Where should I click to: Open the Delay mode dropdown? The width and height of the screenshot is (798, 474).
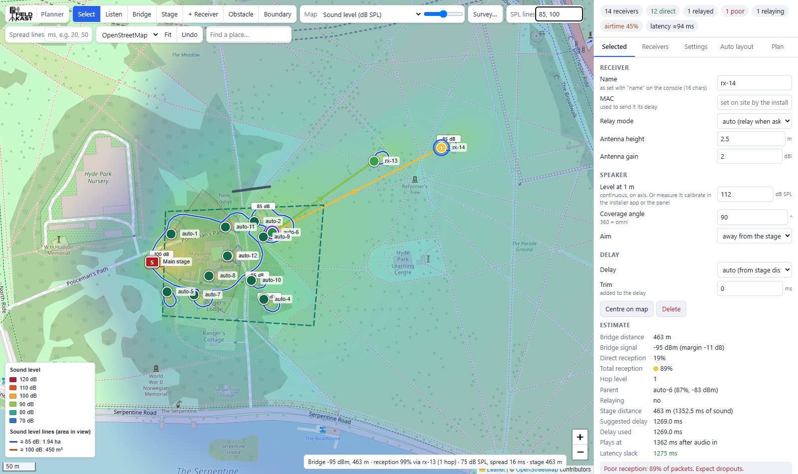tap(754, 270)
